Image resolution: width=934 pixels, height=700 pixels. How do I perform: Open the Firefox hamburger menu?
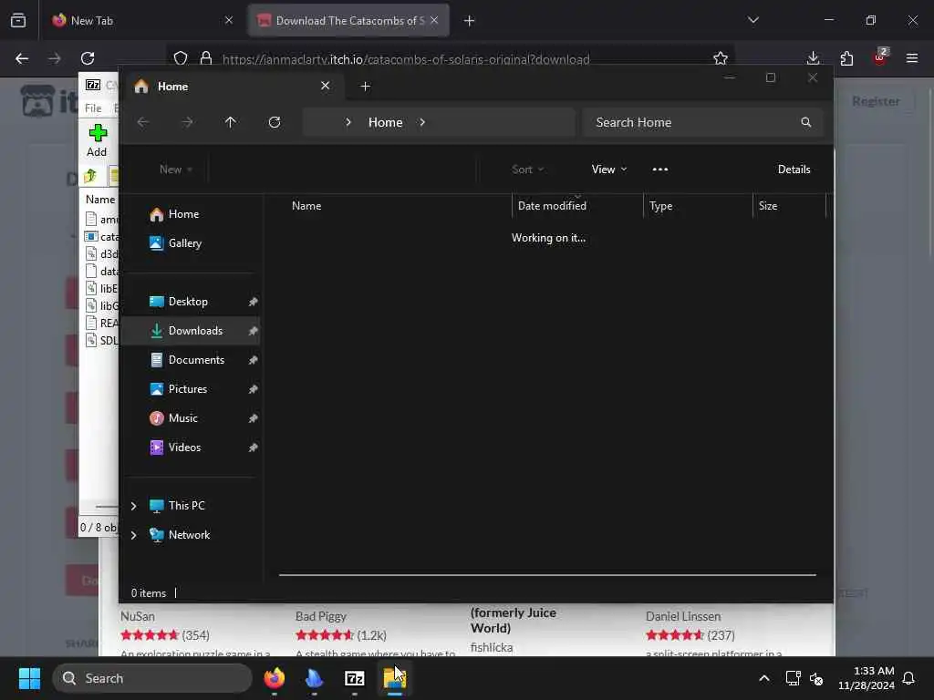[x=911, y=58]
